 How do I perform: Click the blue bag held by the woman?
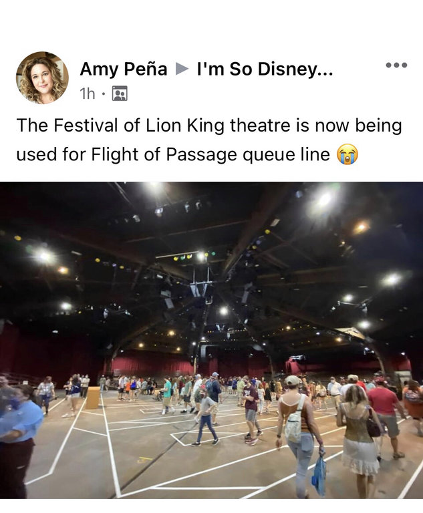(x=319, y=474)
